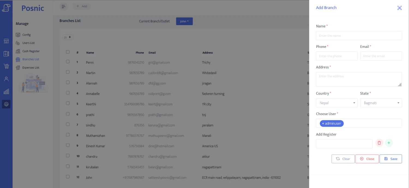Image resolution: width=409 pixels, height=188 pixels.
Task: Expand the Country dropdown showing Nepal
Action: pos(337,103)
